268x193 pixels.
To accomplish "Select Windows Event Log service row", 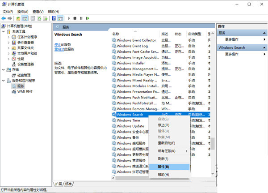I will [x=161, y=46].
